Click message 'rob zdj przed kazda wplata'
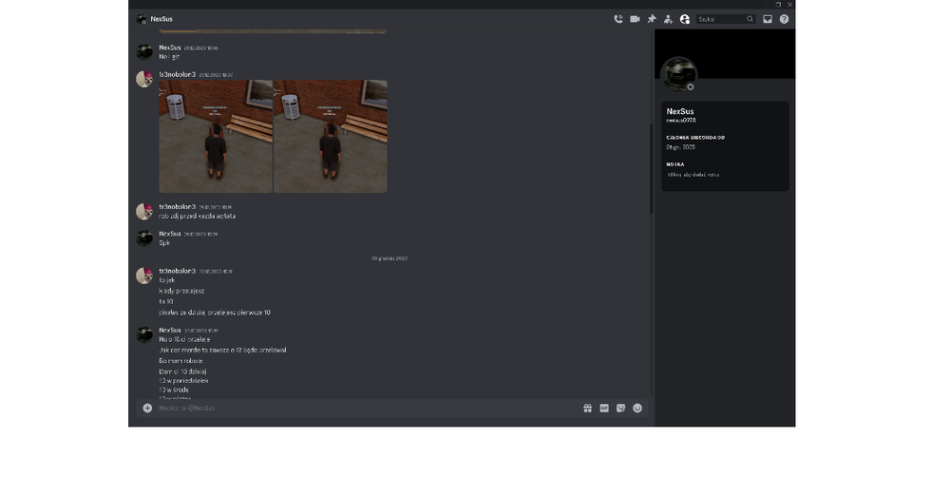950x495 pixels. [197, 217]
